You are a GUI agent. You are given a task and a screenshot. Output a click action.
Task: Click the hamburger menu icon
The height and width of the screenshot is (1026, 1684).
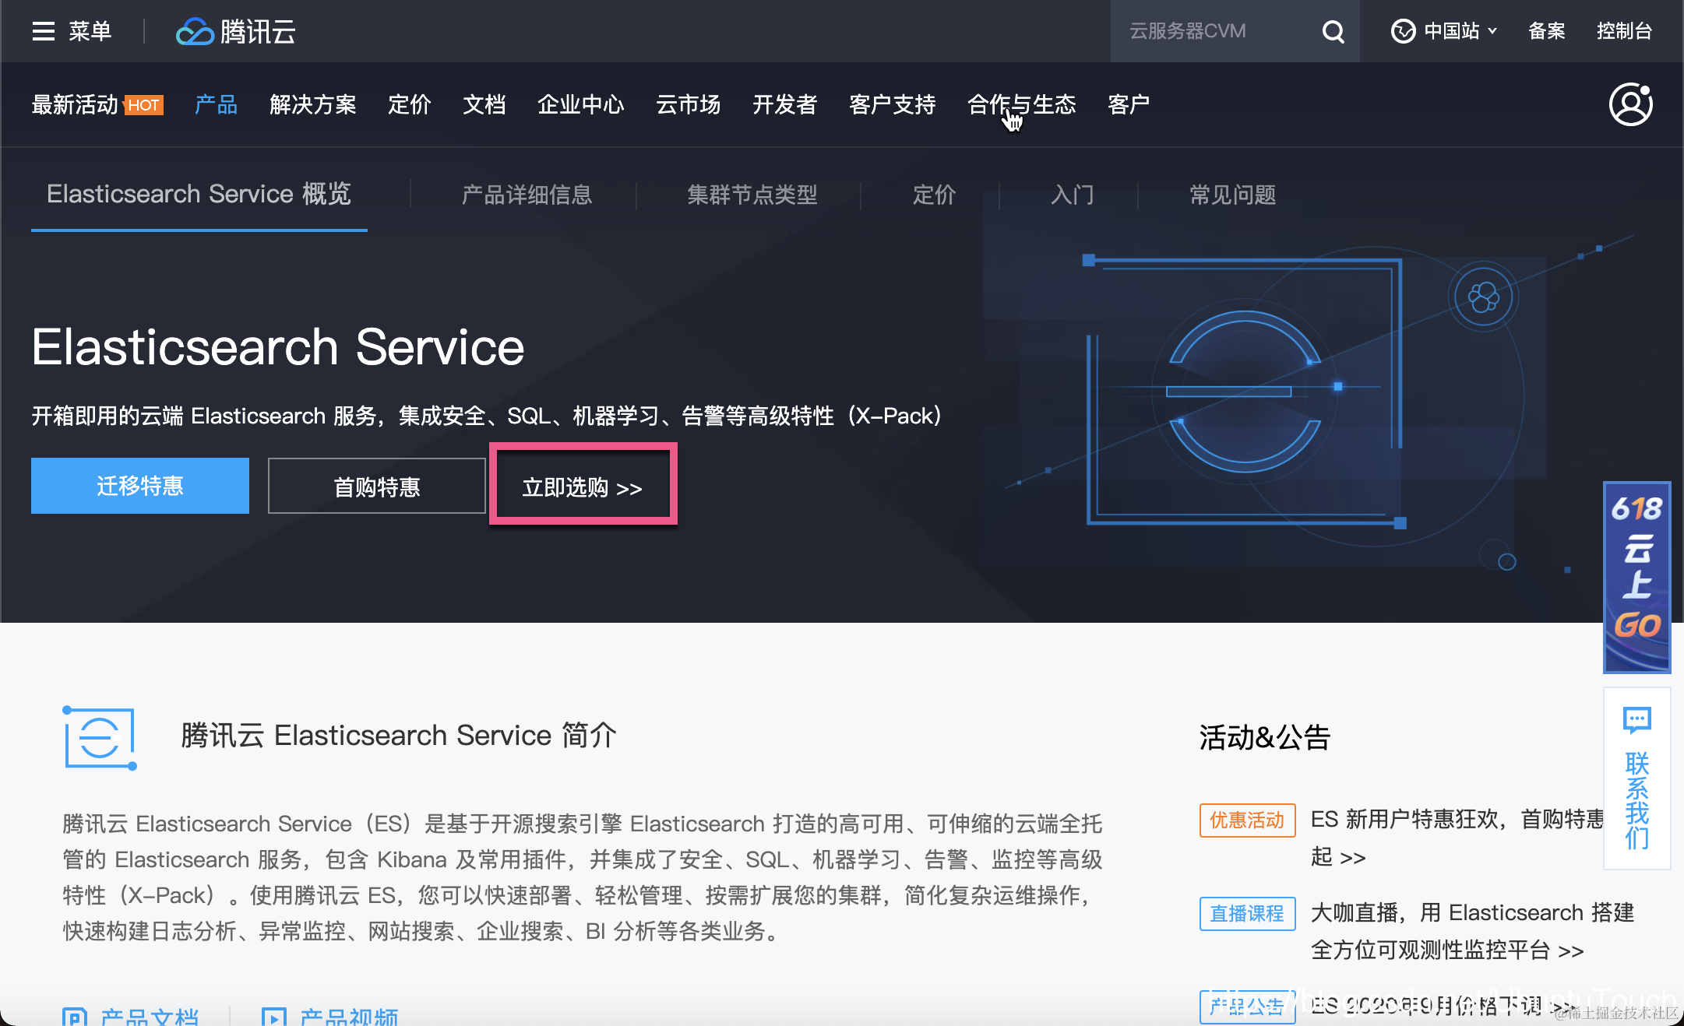(44, 31)
